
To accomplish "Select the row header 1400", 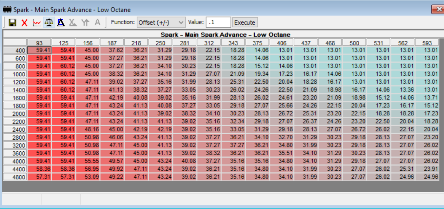I will pos(15,90).
